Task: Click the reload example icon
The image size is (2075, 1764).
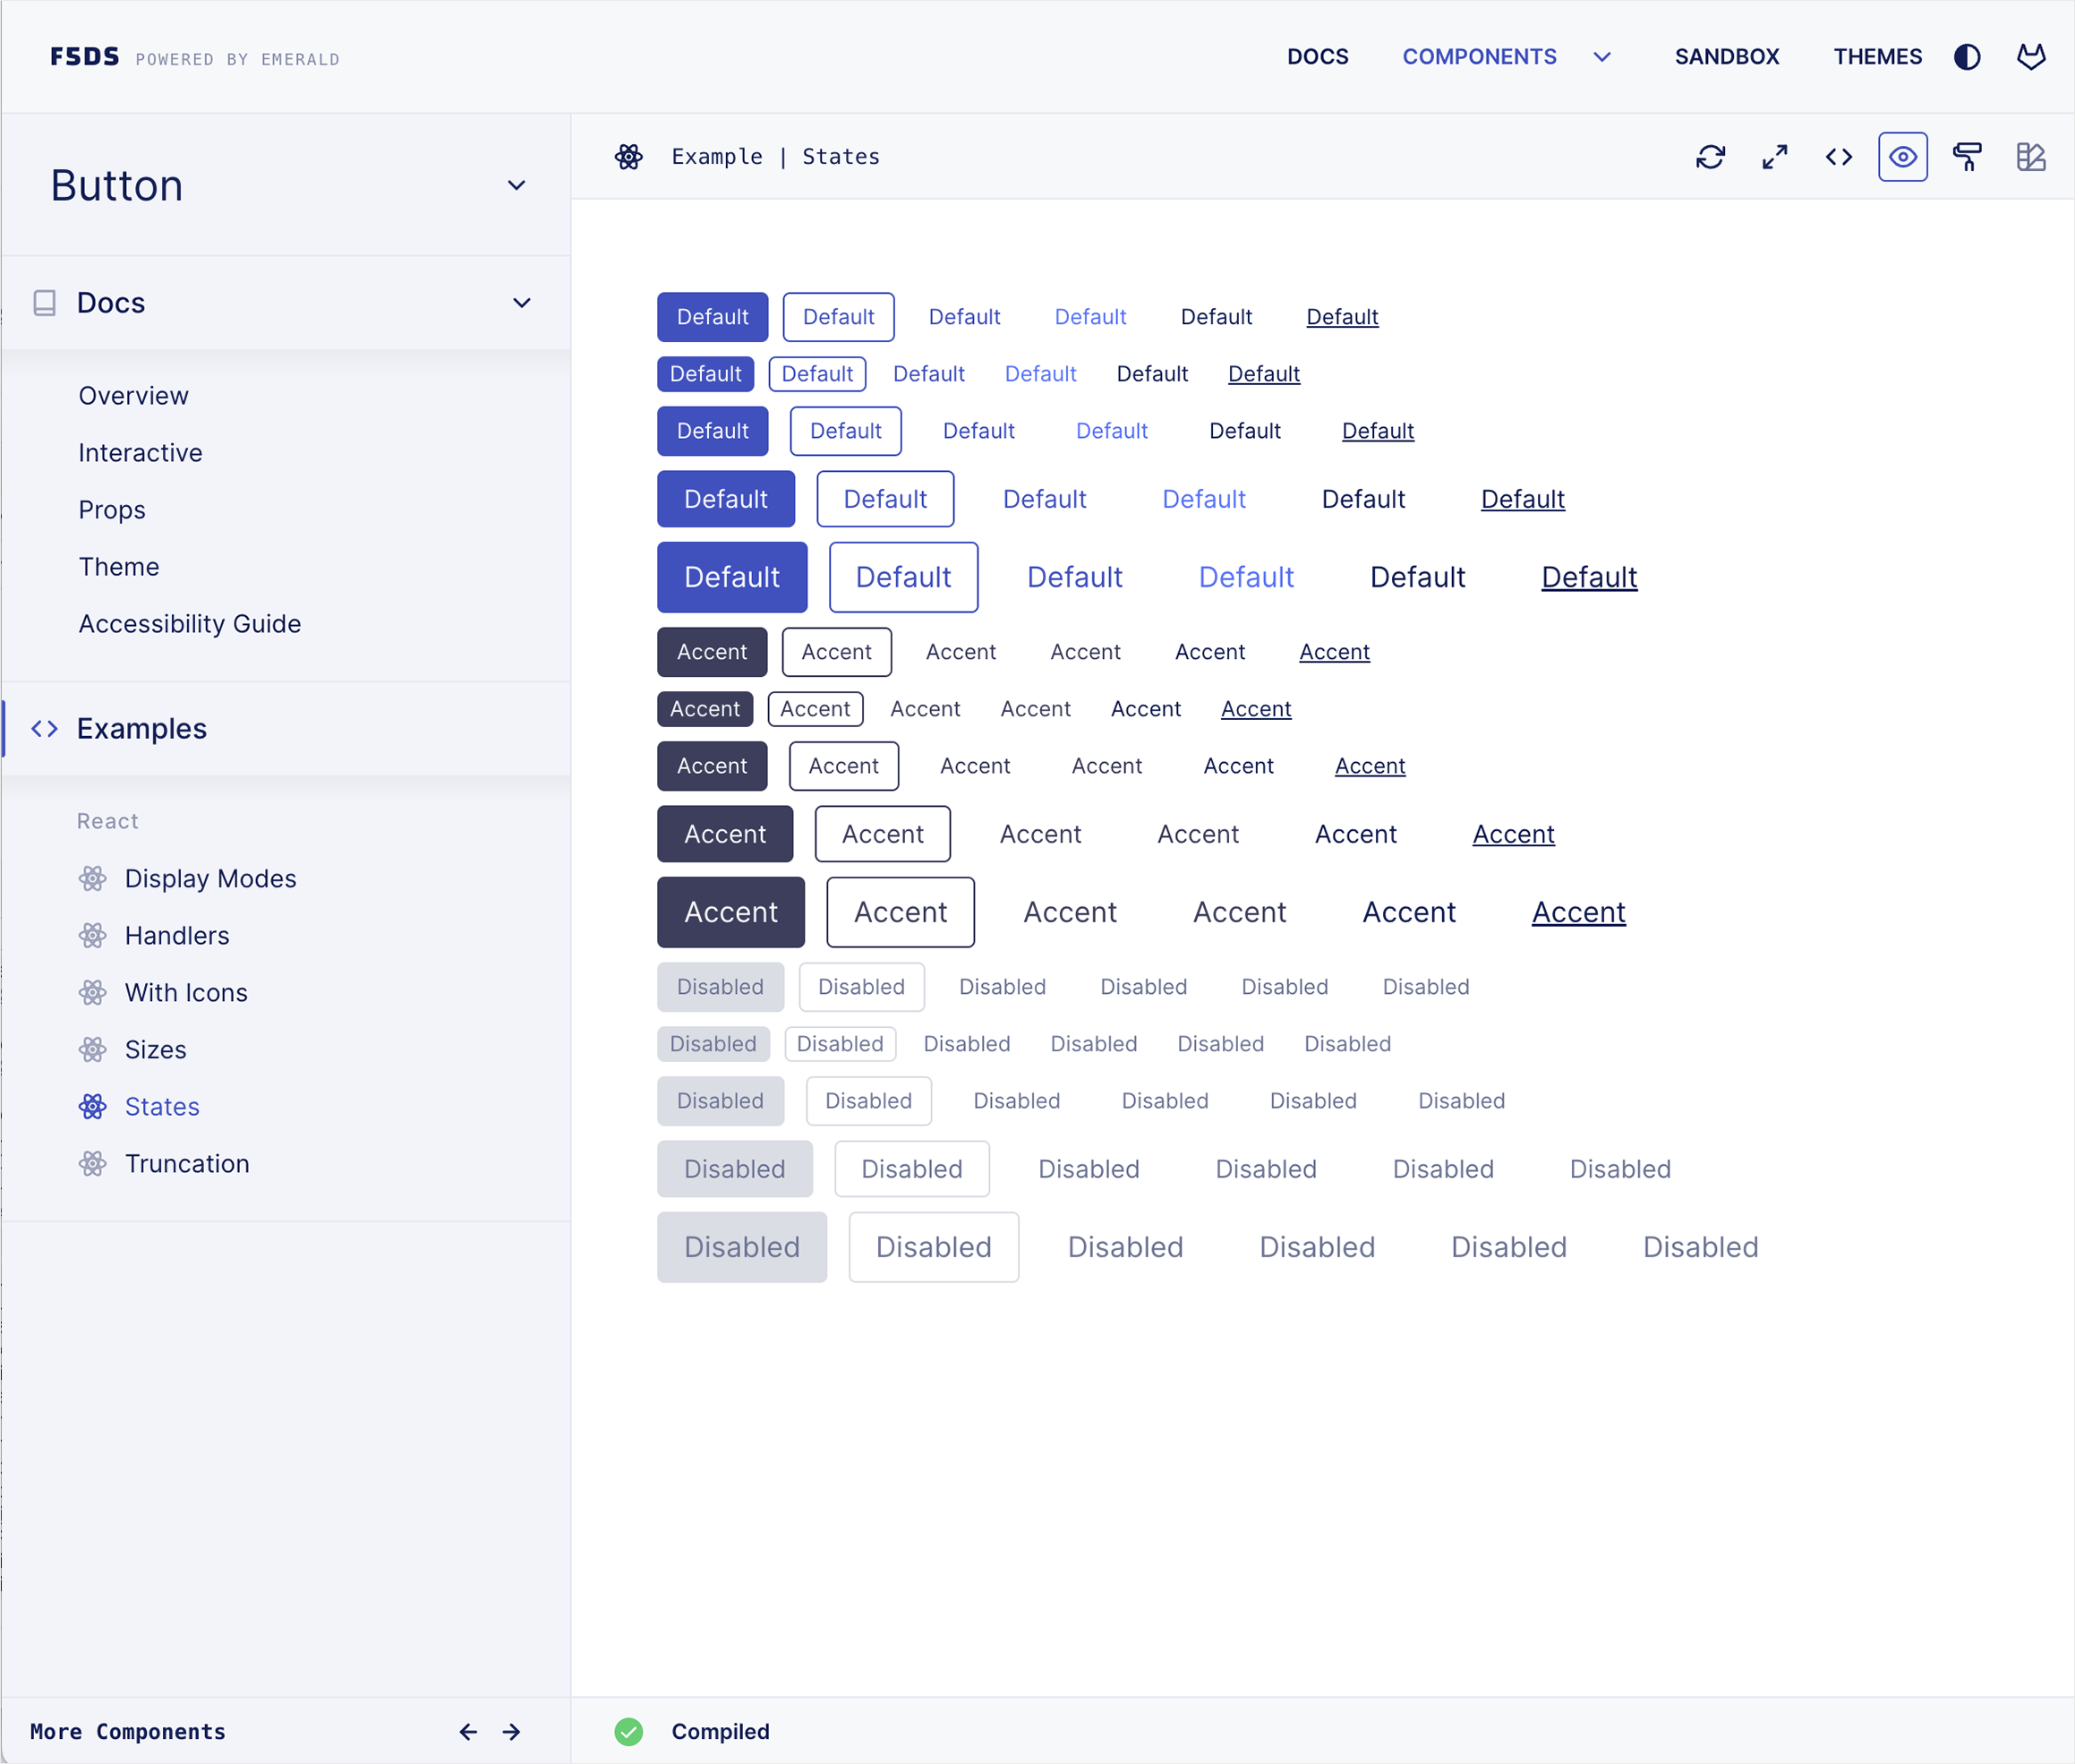Action: (1710, 157)
